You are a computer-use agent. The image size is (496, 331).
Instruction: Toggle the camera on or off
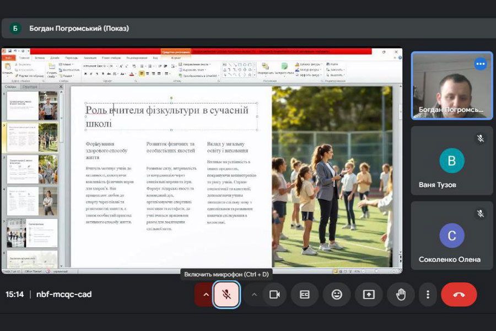[x=274, y=295]
